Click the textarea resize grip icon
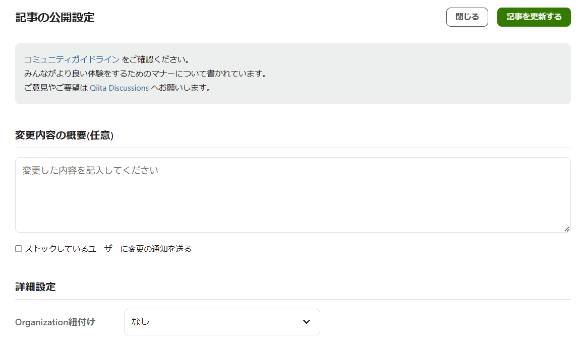 (x=566, y=229)
